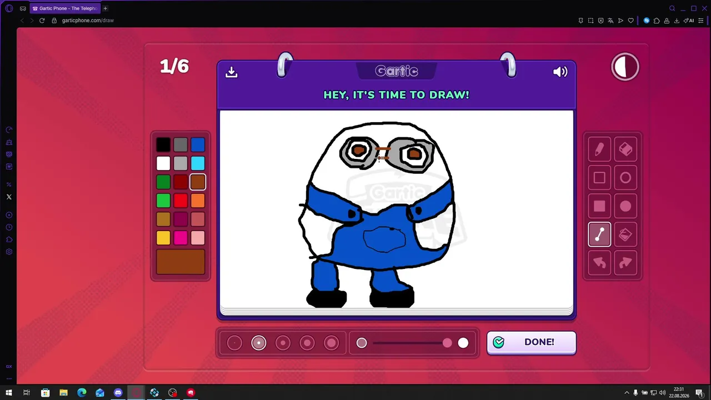Pick the filled rectangle tool
Viewport: 711px width, 400px height.
599,206
